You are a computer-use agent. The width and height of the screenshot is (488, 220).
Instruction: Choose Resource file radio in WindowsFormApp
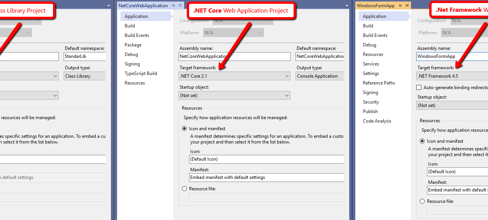pyautogui.click(x=422, y=201)
